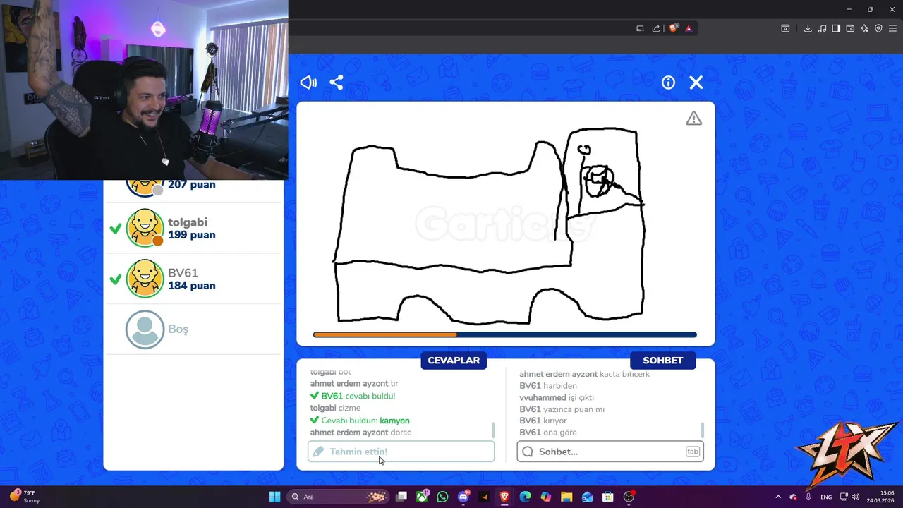This screenshot has height=508, width=903.
Task: Open Discord from the taskbar
Action: pos(463,497)
